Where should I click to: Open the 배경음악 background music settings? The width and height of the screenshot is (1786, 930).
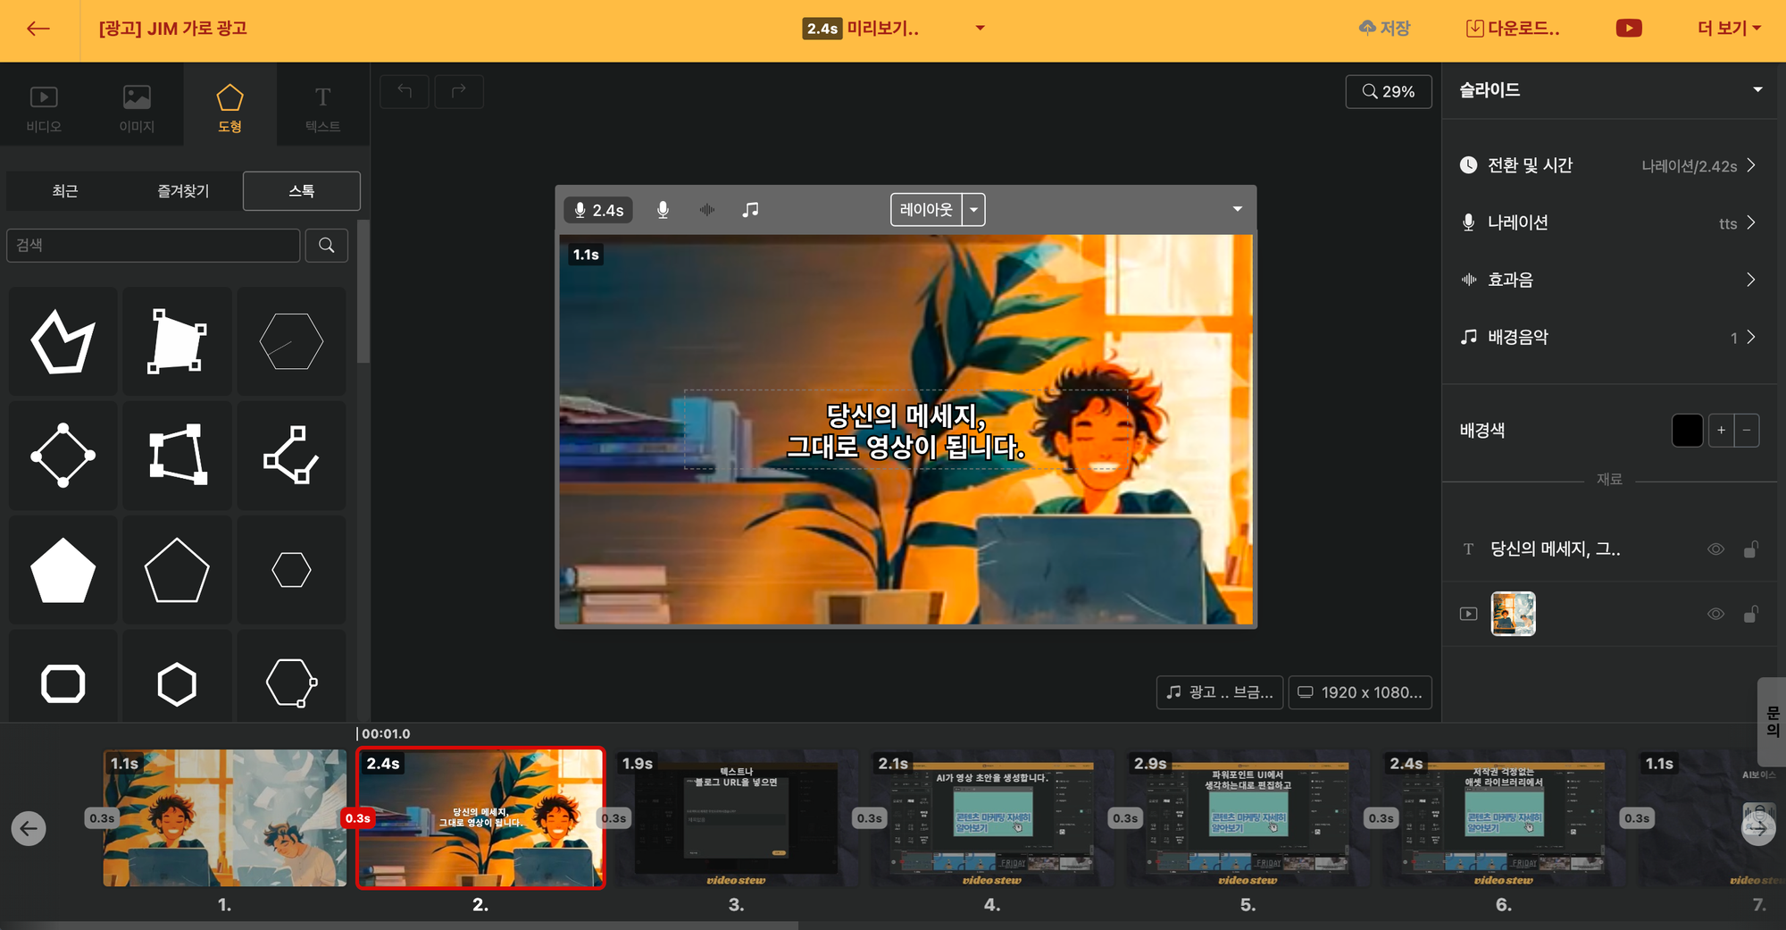pyautogui.click(x=1608, y=337)
